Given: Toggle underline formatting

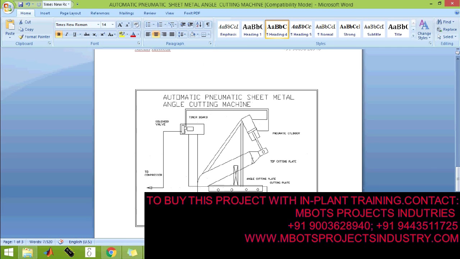Looking at the screenshot, I should [x=74, y=35].
